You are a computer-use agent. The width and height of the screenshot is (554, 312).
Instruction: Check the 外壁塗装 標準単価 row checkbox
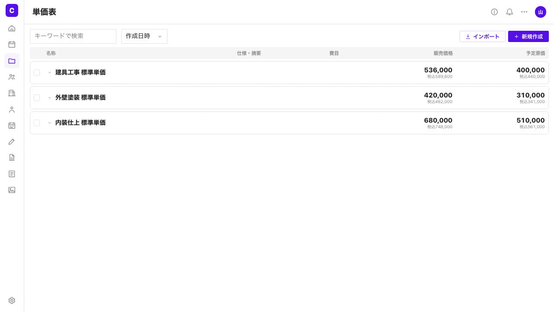pyautogui.click(x=37, y=97)
